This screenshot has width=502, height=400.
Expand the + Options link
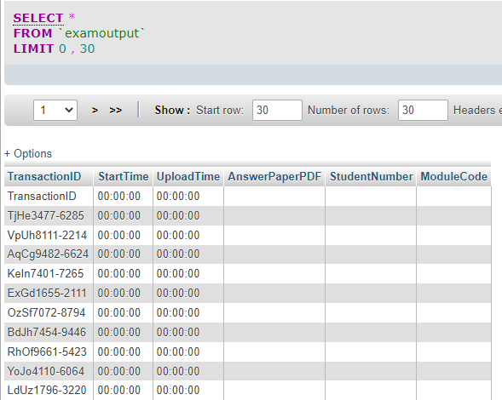point(28,154)
